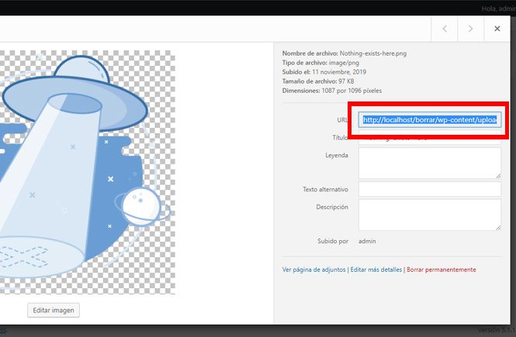Click the Descripción textarea resize handle
The width and height of the screenshot is (516, 337).
pyautogui.click(x=497, y=227)
